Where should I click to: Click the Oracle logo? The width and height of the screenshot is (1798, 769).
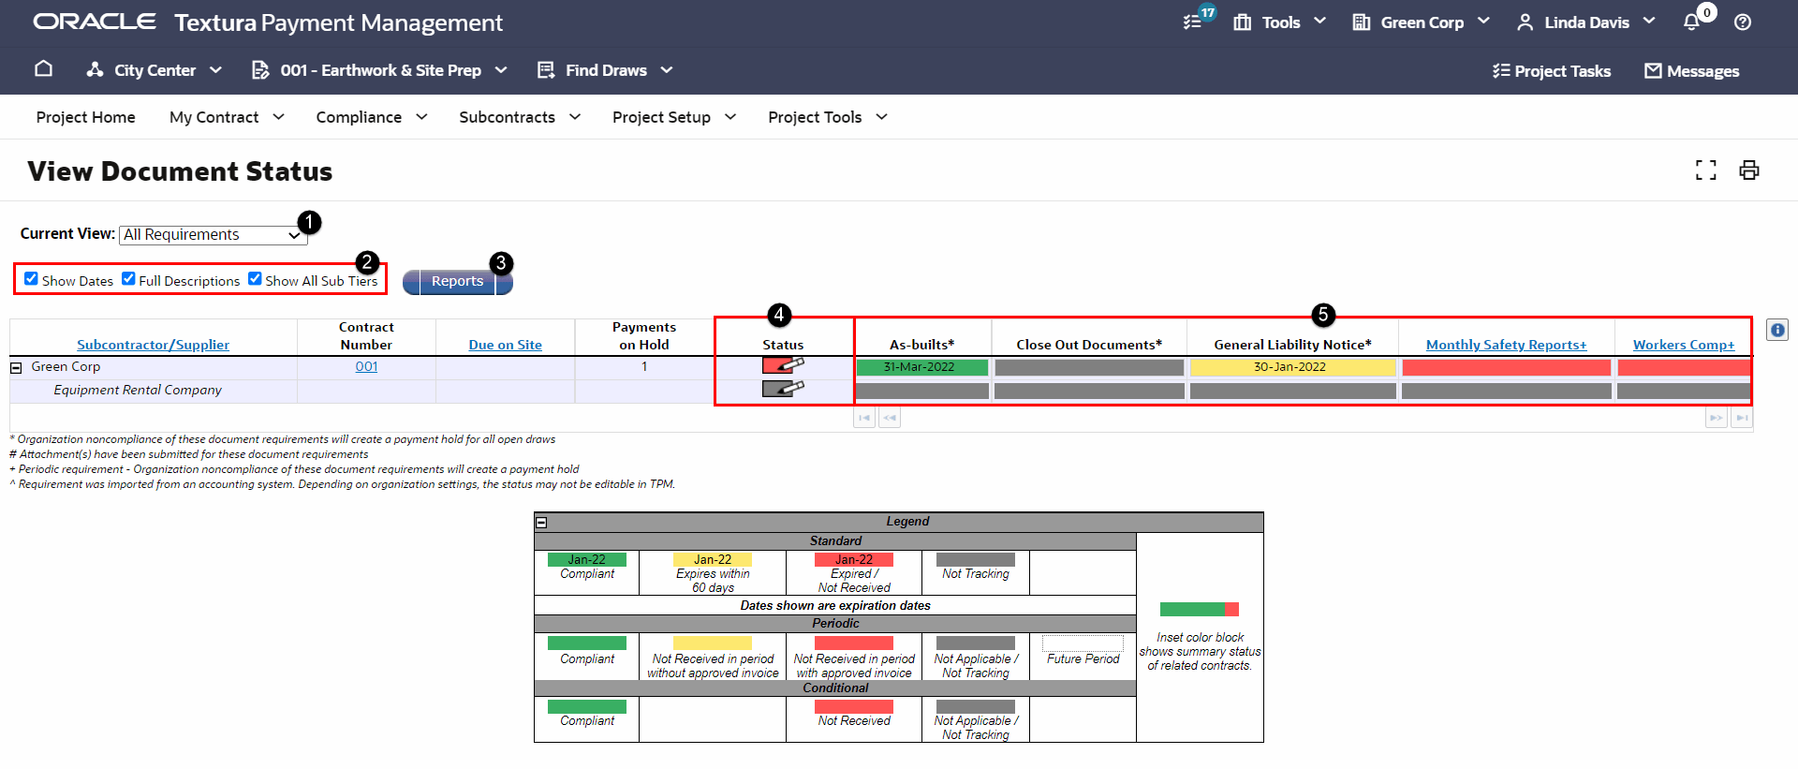[x=95, y=22]
